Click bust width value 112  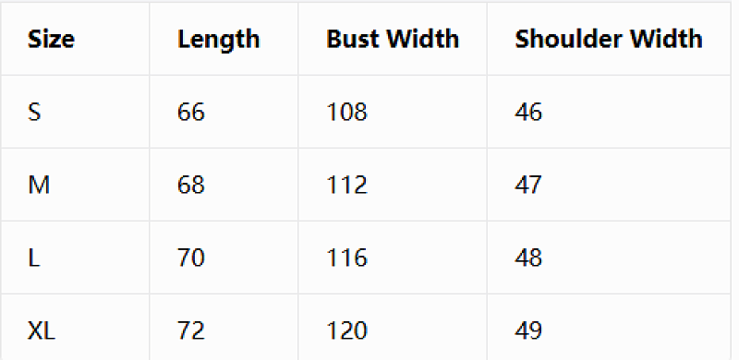(x=346, y=186)
